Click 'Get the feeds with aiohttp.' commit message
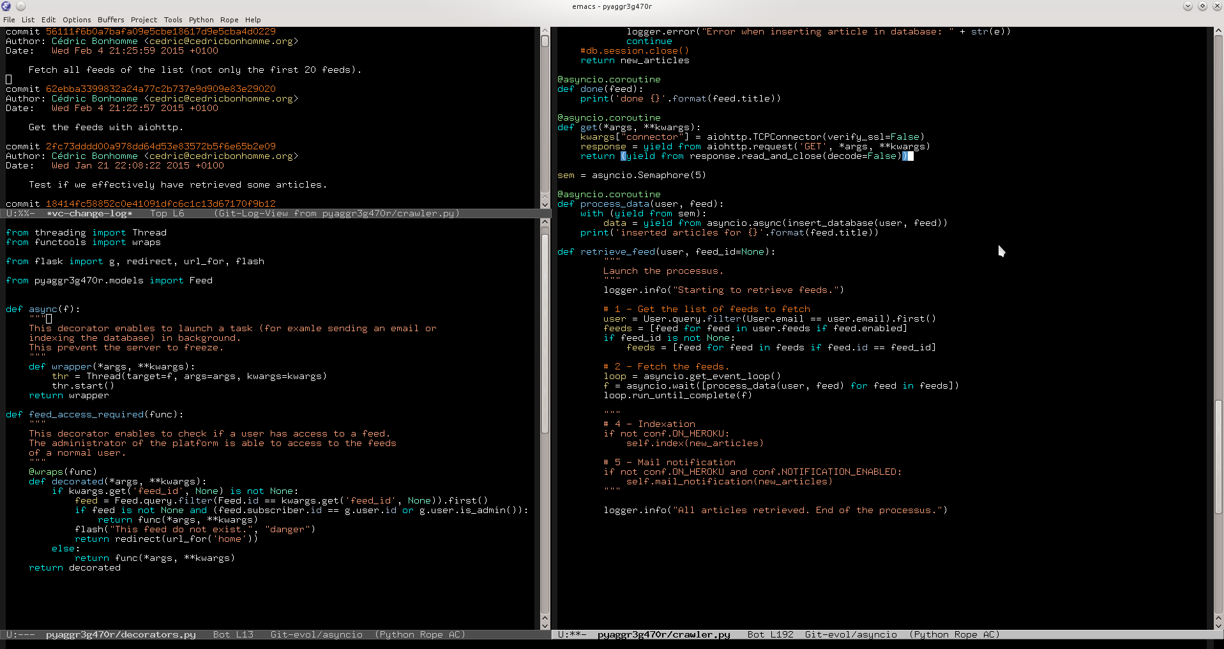The height and width of the screenshot is (649, 1224). tap(106, 127)
